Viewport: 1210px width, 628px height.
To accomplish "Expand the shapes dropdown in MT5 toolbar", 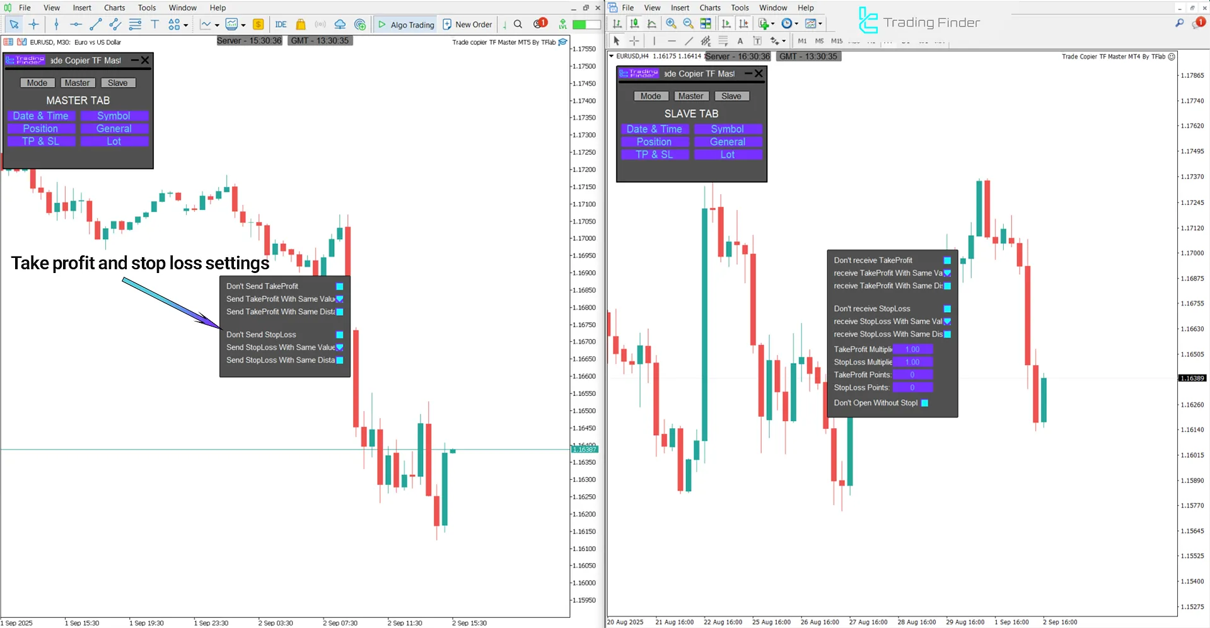I will tap(184, 25).
